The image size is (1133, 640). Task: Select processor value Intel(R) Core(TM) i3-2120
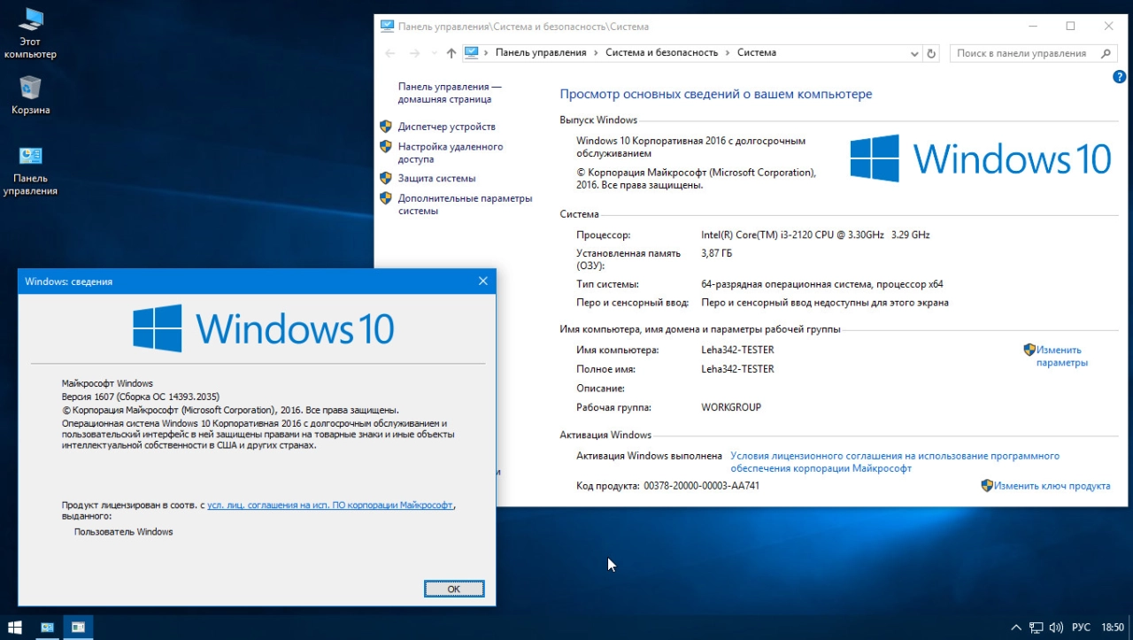coord(815,235)
